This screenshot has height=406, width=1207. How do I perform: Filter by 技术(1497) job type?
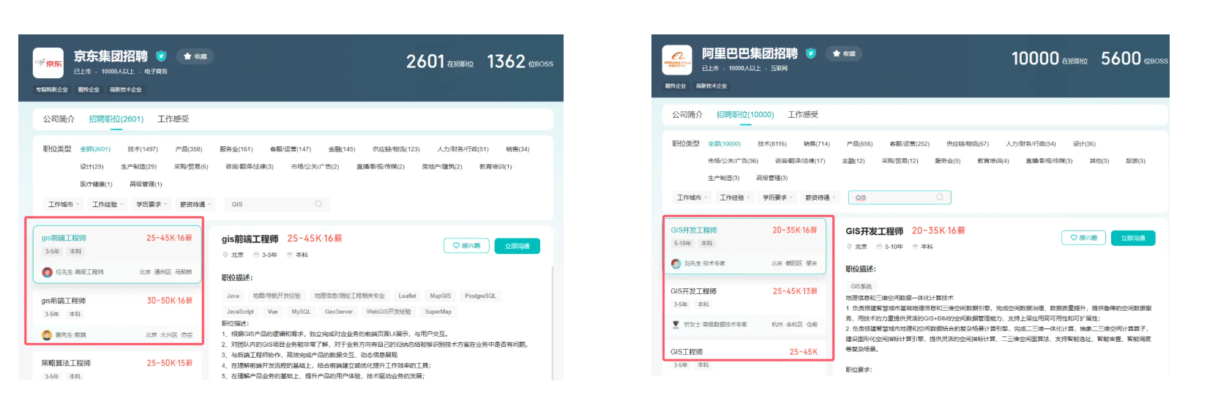143,149
